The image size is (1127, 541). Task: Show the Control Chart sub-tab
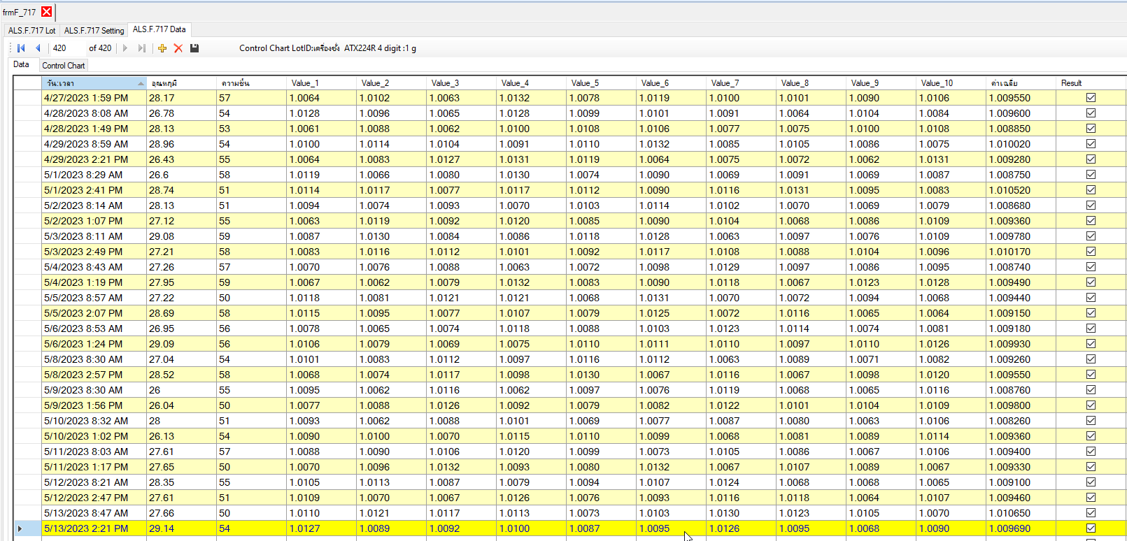click(64, 66)
